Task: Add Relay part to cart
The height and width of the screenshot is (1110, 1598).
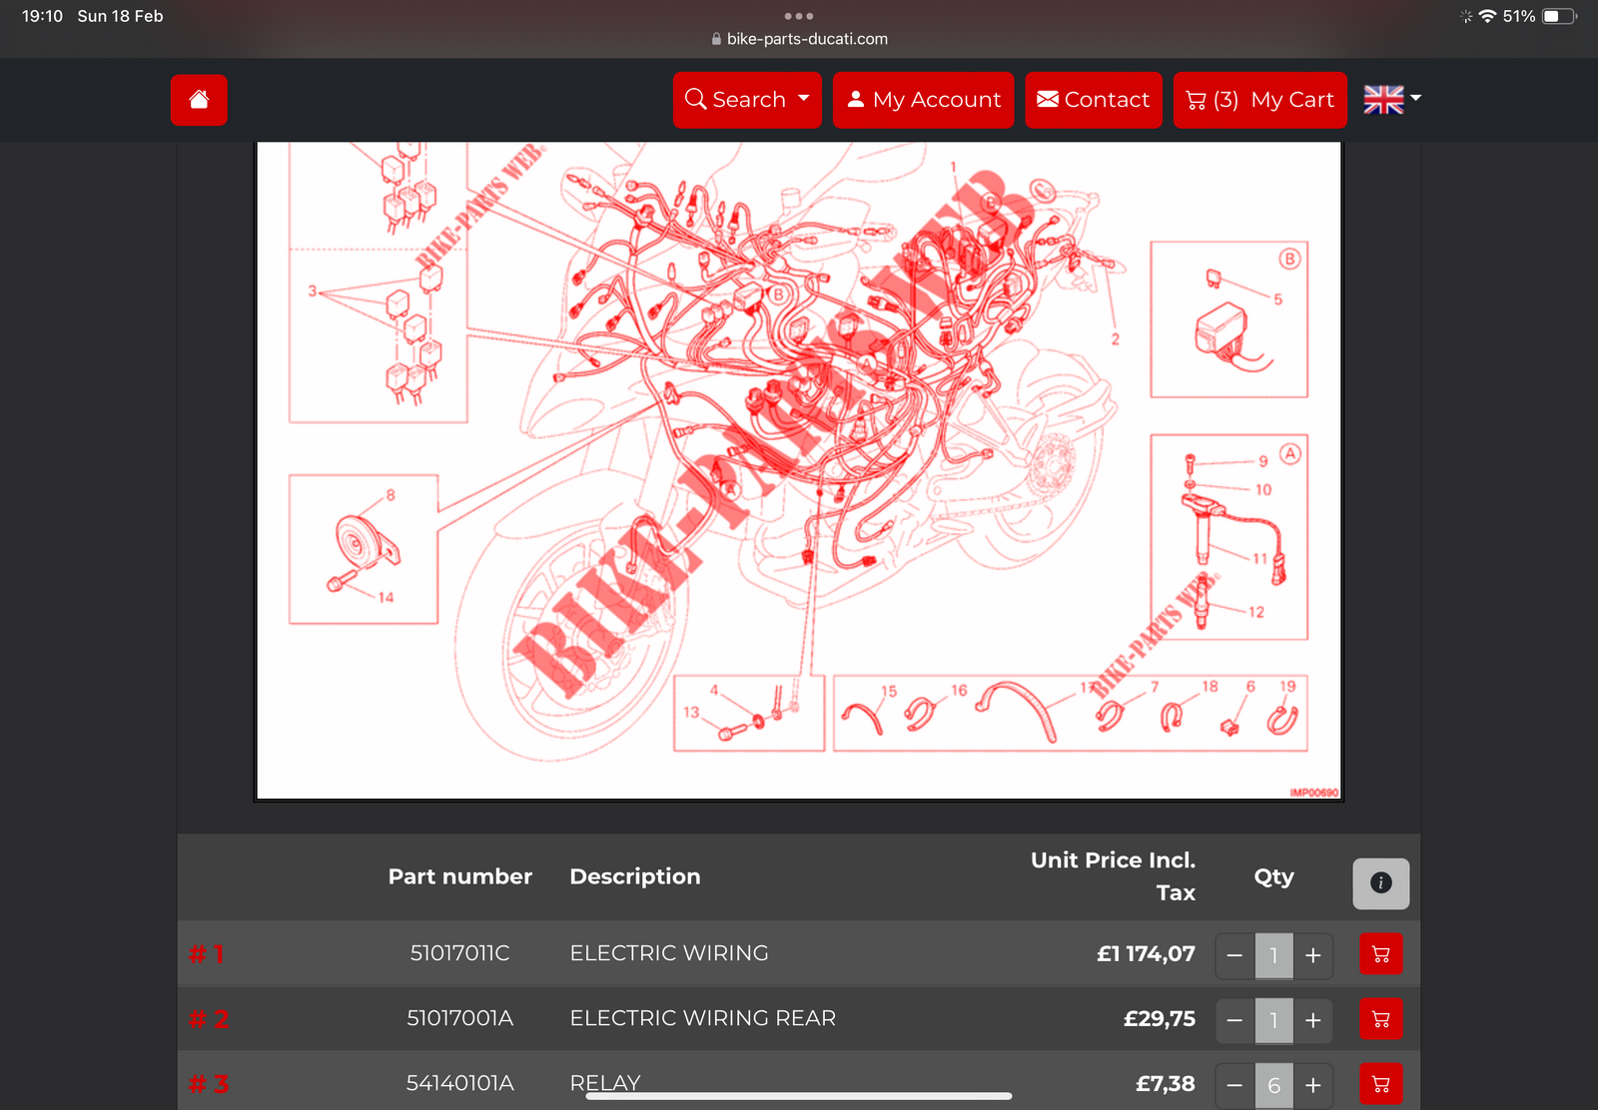Action: coord(1380,1084)
